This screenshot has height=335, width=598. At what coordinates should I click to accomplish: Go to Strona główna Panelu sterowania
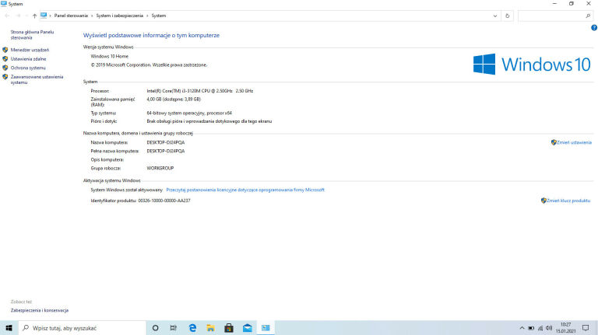32,35
